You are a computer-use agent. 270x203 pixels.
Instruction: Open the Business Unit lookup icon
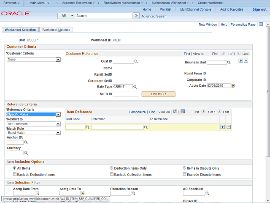tap(229, 63)
